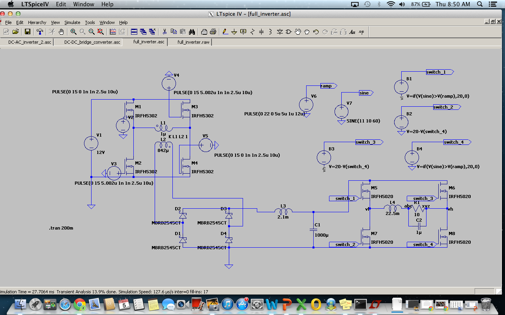
Task: Run the simulation
Action: point(52,32)
